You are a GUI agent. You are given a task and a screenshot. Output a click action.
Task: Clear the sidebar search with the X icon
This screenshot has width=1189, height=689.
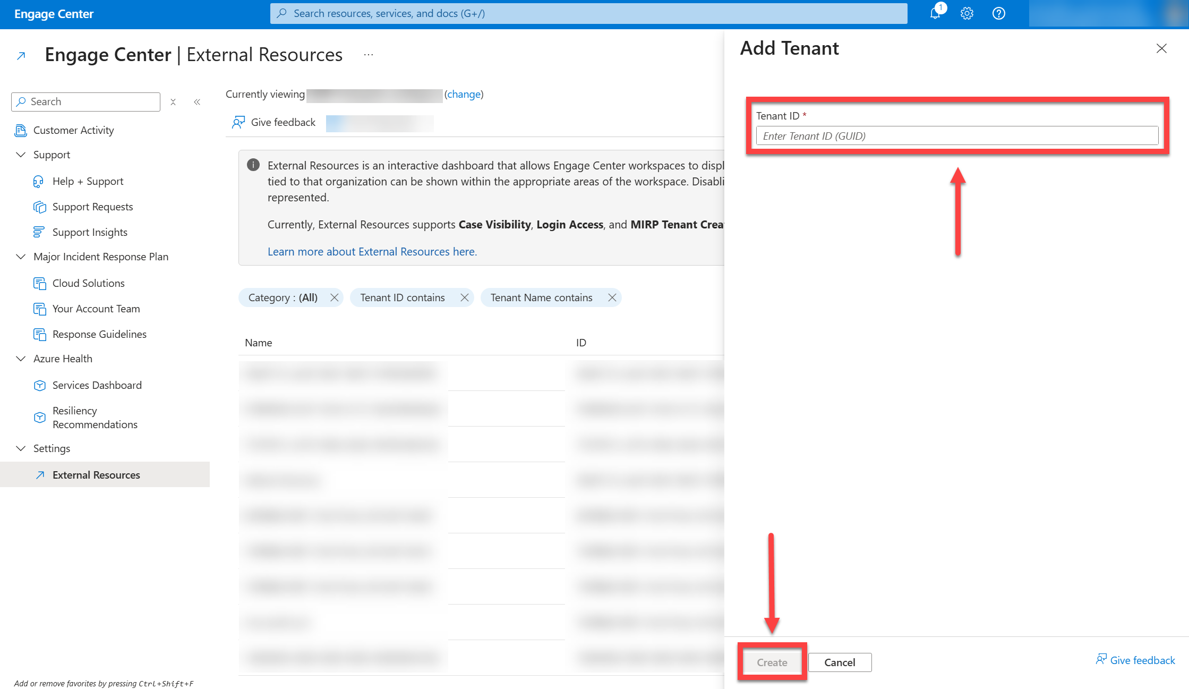coord(173,102)
